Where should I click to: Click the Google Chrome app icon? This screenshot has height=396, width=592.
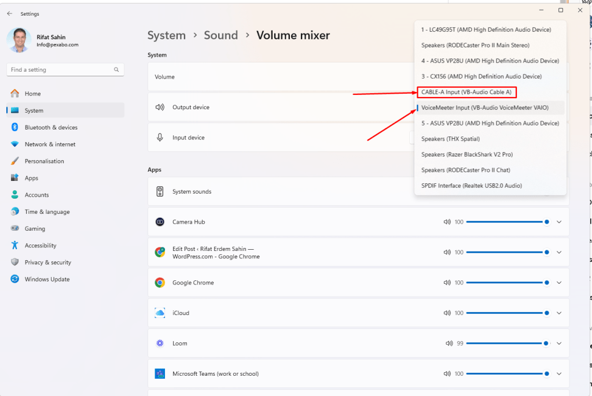click(160, 283)
